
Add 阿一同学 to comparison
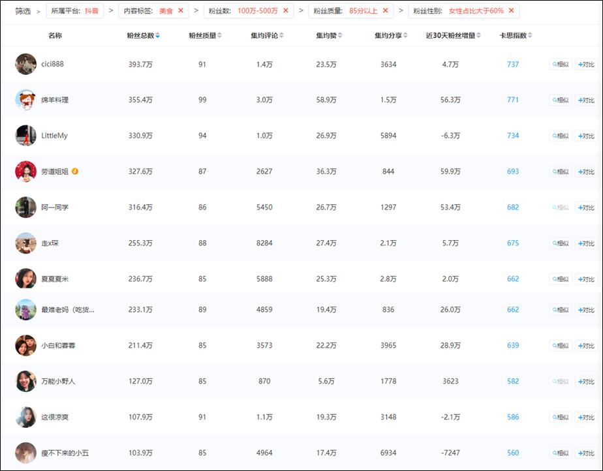tap(586, 207)
